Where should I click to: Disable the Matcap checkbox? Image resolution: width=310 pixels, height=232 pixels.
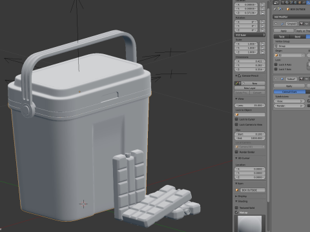point(236,212)
